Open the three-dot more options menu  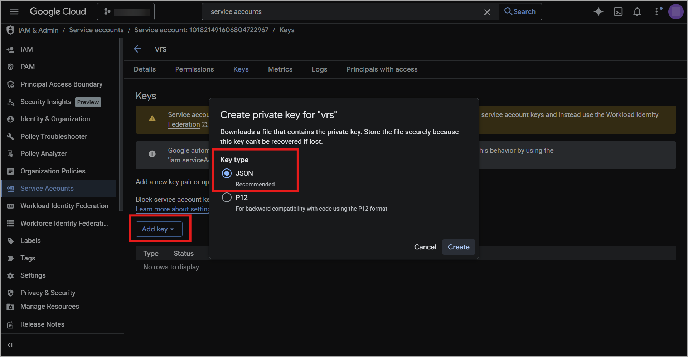(x=656, y=11)
